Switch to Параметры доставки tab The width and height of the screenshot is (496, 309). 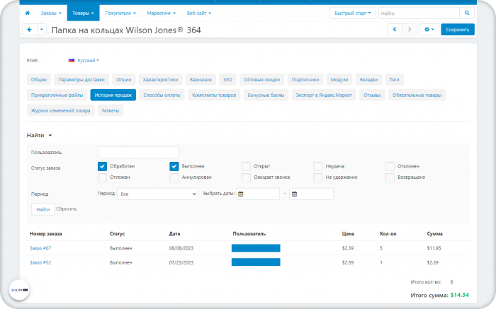81,79
